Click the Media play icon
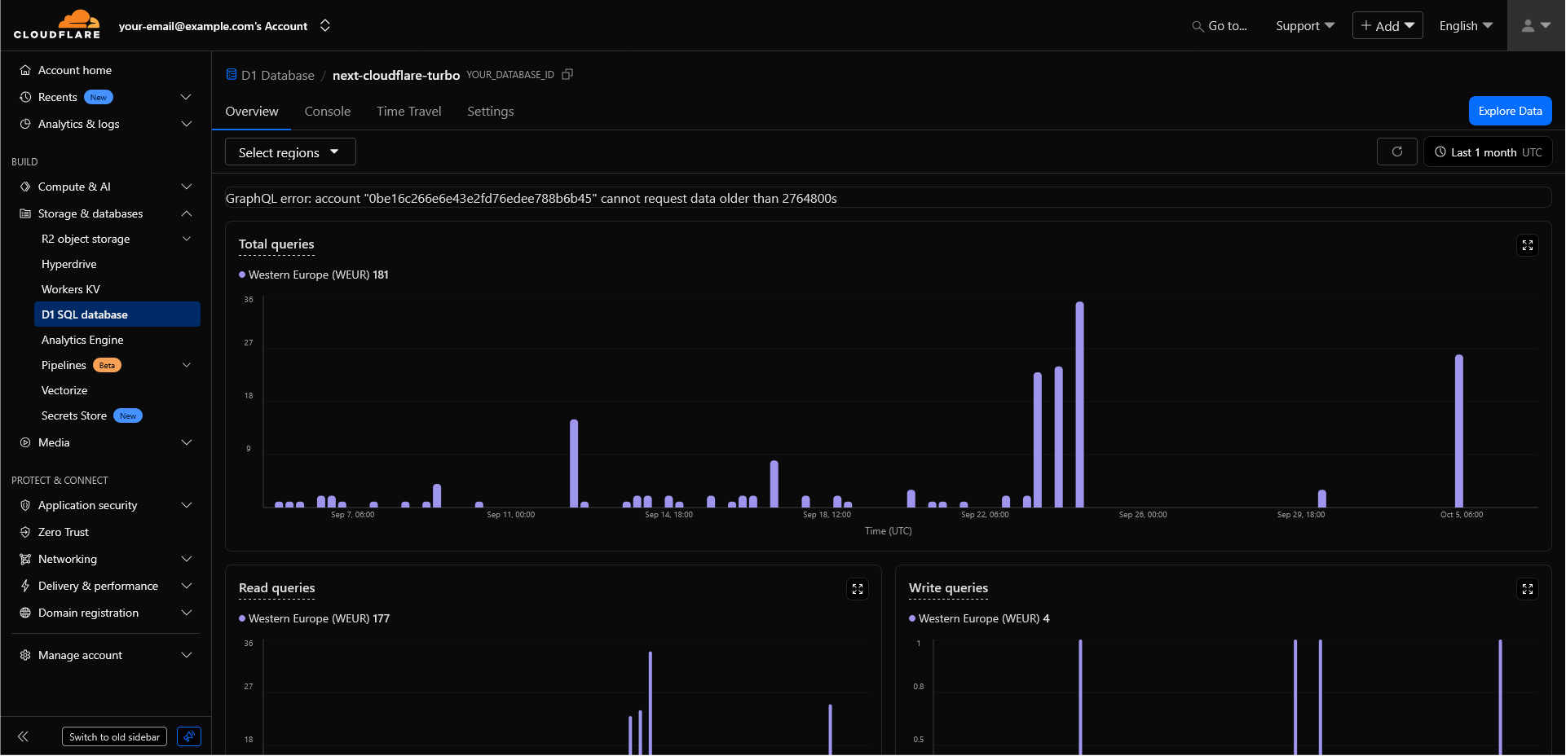This screenshot has width=1566, height=756. (x=25, y=442)
